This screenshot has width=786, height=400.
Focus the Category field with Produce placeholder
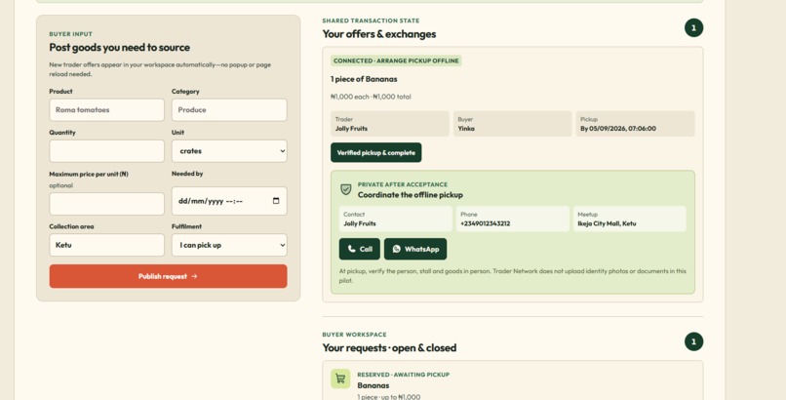(229, 110)
